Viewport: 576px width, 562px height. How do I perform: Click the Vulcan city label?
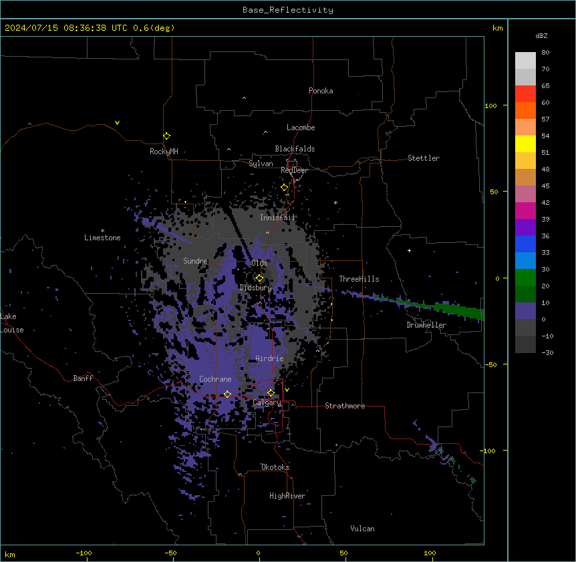[362, 529]
